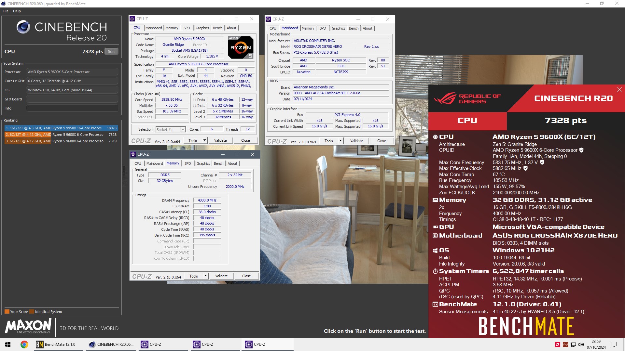This screenshot has width=625, height=351.
Task: Click CPU-Z app icon in Mainboard window titlebar
Action: pos(268,19)
